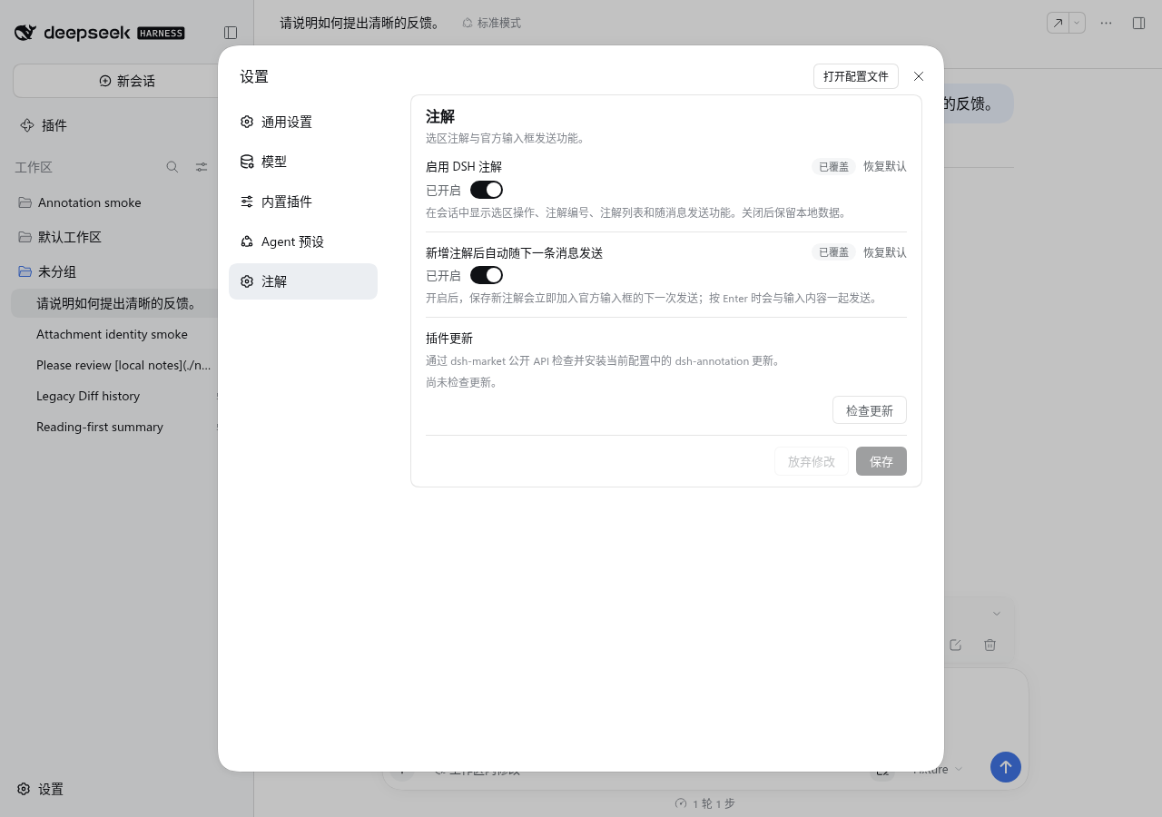1162x817 pixels.
Task: Click the 放弃修改 button
Action: pyautogui.click(x=812, y=461)
